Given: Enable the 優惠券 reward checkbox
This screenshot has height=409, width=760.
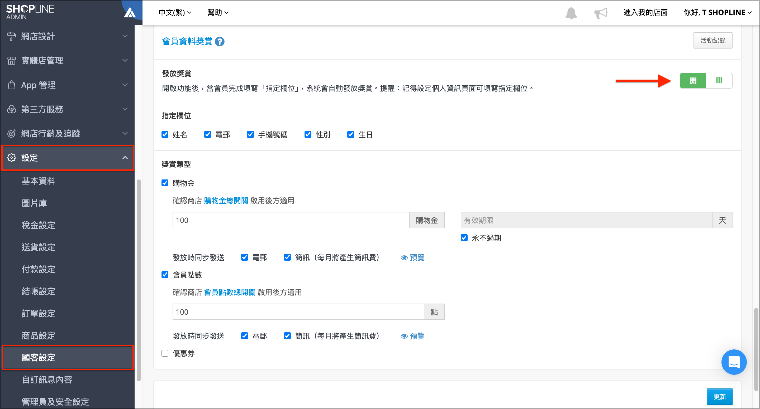Looking at the screenshot, I should [165, 353].
